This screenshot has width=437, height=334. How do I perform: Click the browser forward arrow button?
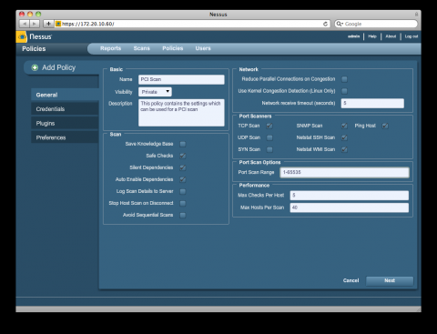(35, 24)
